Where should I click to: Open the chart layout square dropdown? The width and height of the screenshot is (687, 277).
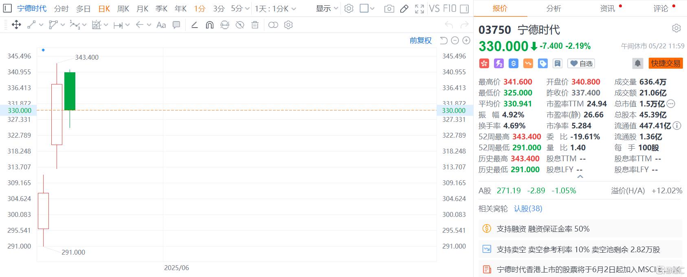(367, 8)
